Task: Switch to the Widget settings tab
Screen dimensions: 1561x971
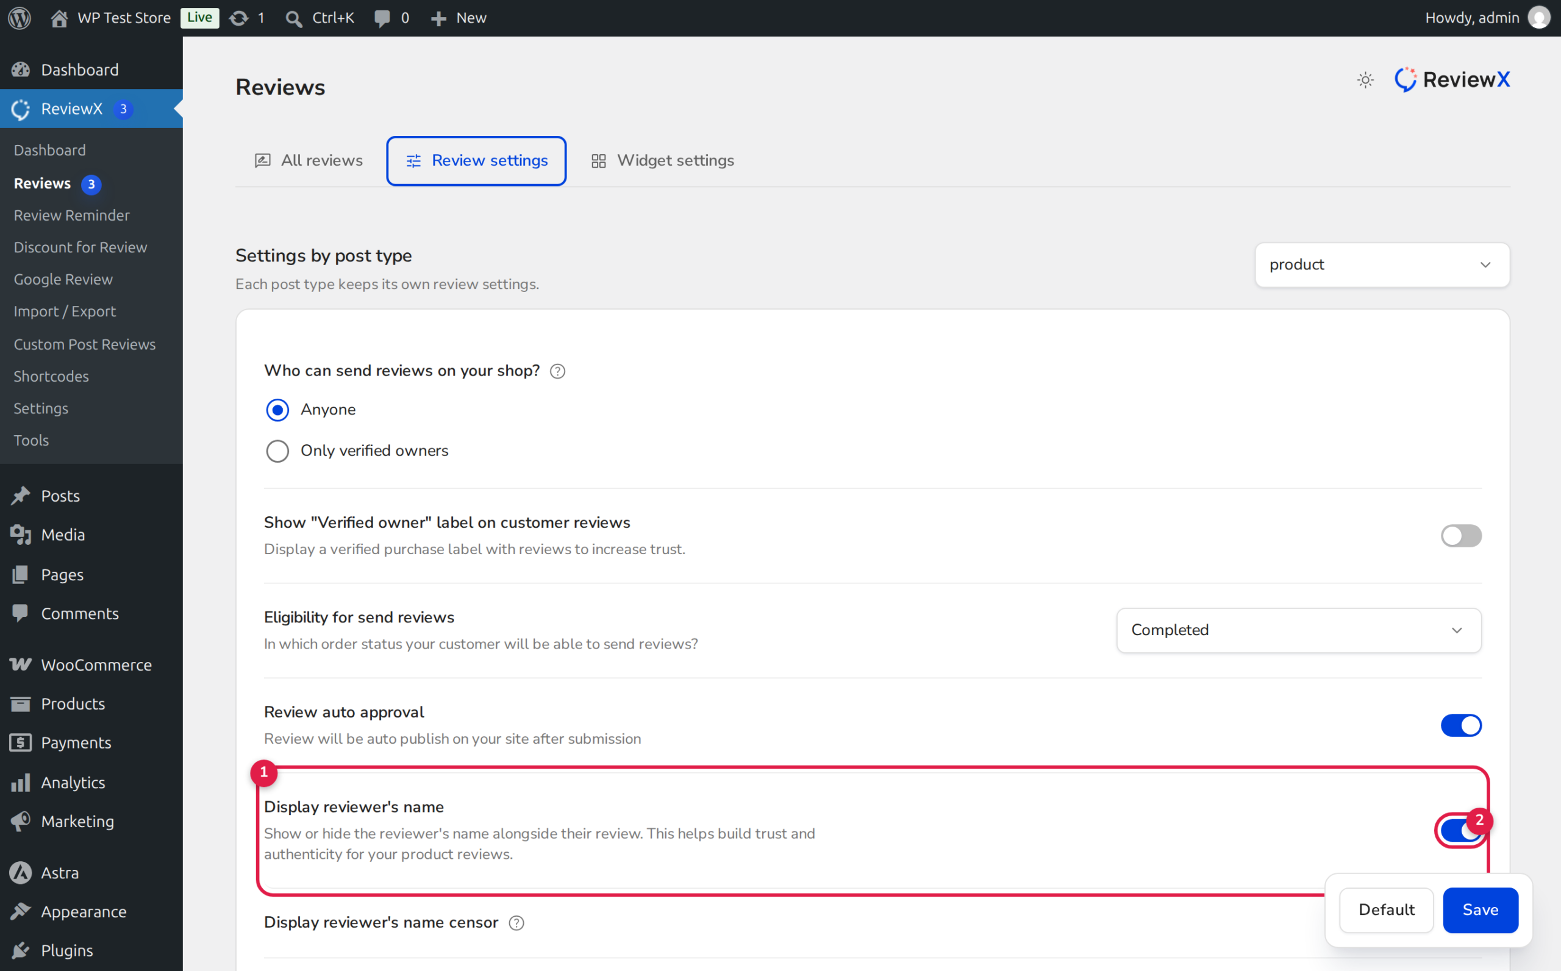Action: pos(662,160)
